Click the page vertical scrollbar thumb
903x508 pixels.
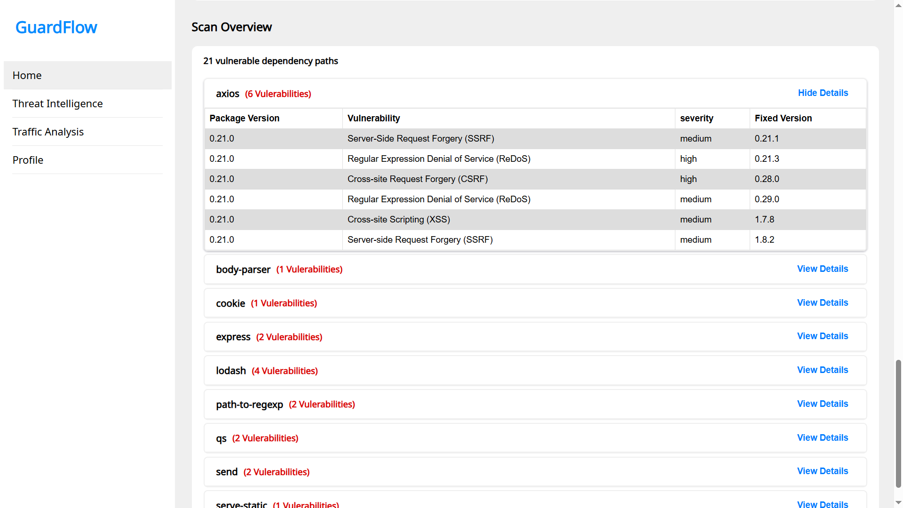[x=898, y=423]
